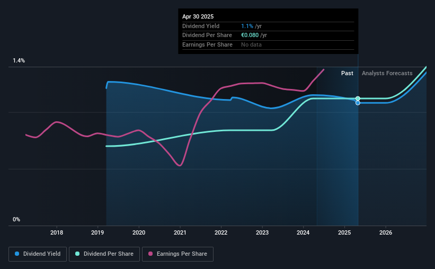The height and width of the screenshot is (269, 435).
Task: Click the 1.1% Dividend Yield tooltip value
Action: (x=247, y=26)
